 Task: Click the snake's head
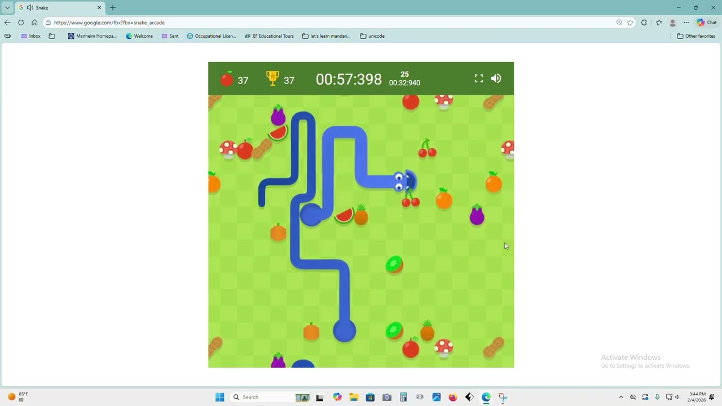405,181
